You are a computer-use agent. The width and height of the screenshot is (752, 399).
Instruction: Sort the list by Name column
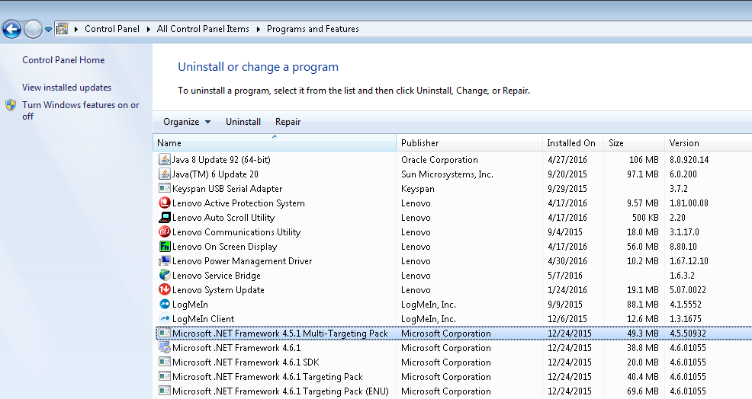[275, 142]
